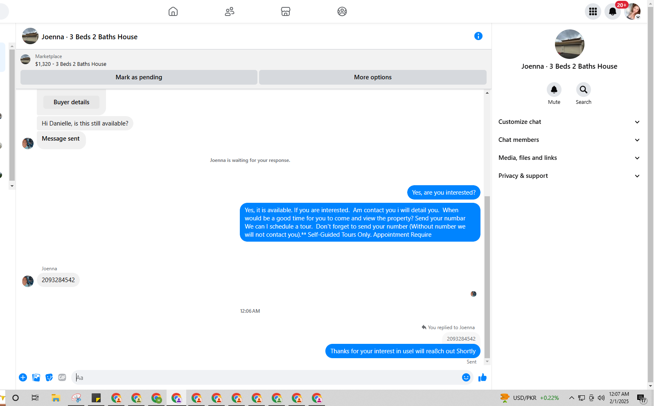This screenshot has height=406, width=654.
Task: Open more actions plus icon in composer
Action: [x=23, y=377]
